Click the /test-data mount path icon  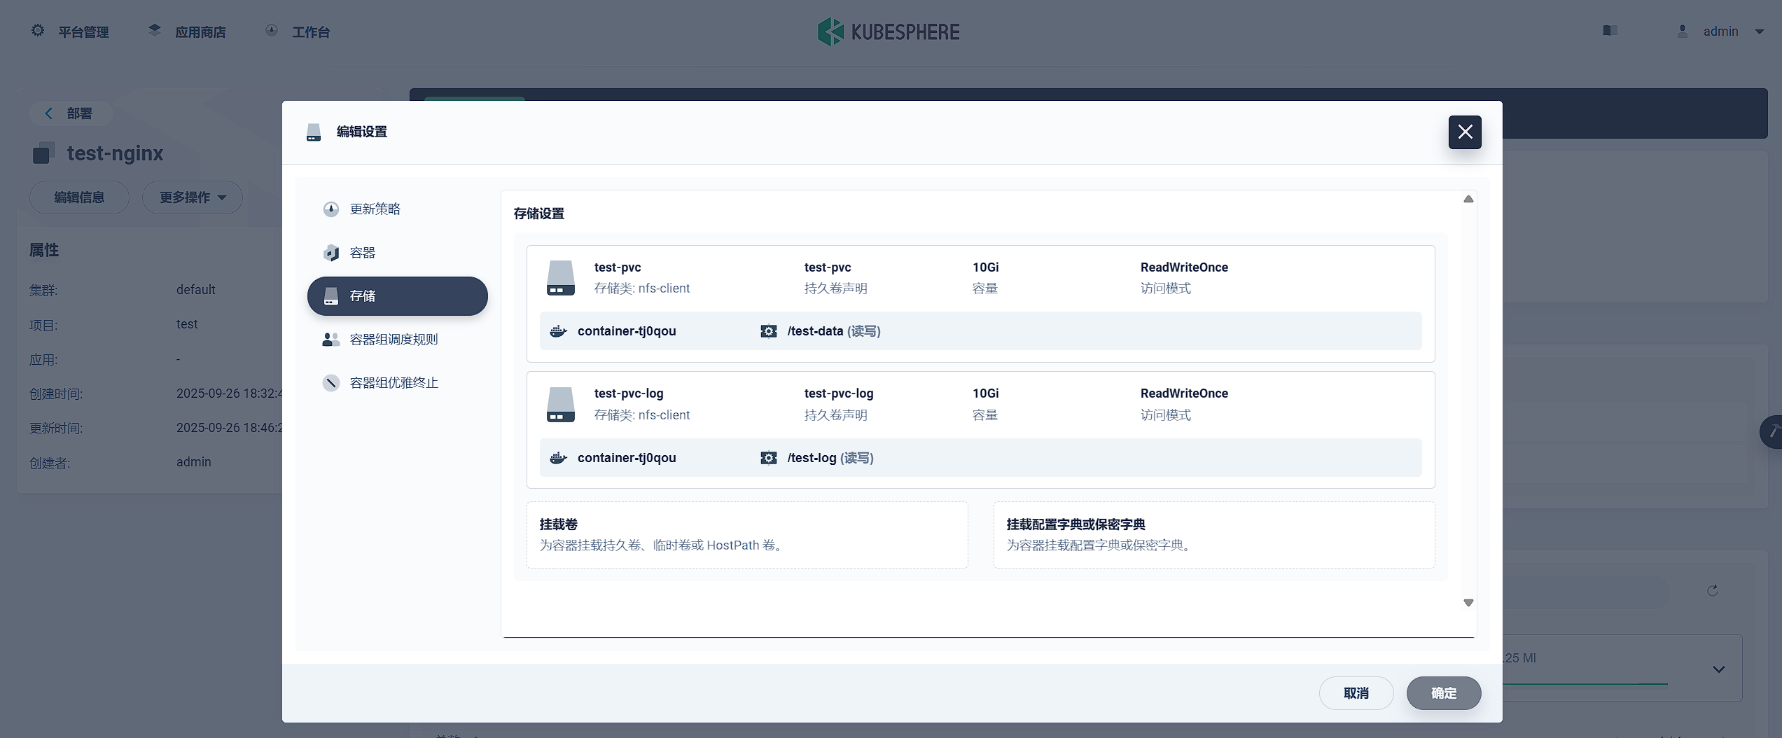pos(768,331)
